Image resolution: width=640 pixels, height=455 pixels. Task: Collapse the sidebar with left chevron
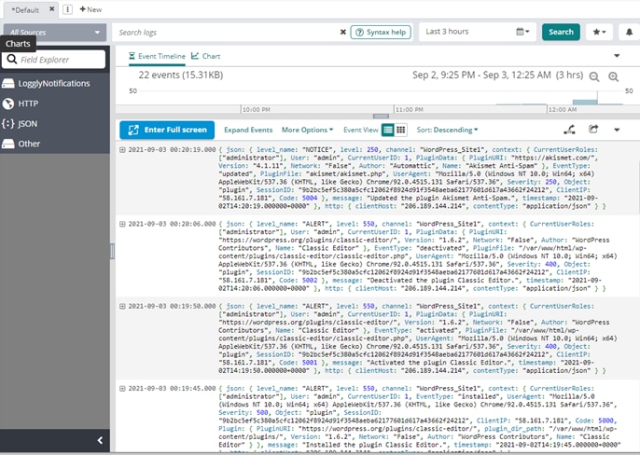pyautogui.click(x=102, y=440)
